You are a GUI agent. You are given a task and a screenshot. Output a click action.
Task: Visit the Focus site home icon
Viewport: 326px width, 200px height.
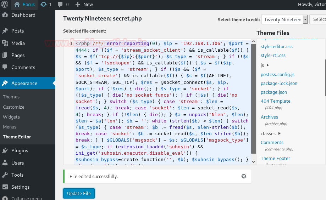click(17, 4)
